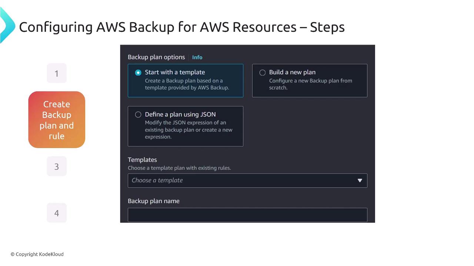Click the Templates dropdown arrow

[x=360, y=181]
